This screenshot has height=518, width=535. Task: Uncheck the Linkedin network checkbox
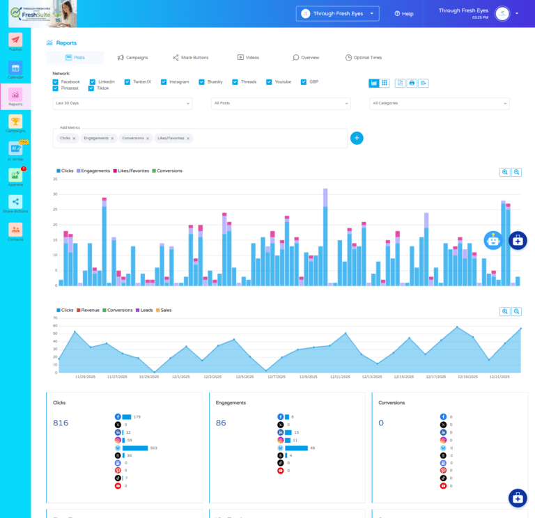[93, 82]
